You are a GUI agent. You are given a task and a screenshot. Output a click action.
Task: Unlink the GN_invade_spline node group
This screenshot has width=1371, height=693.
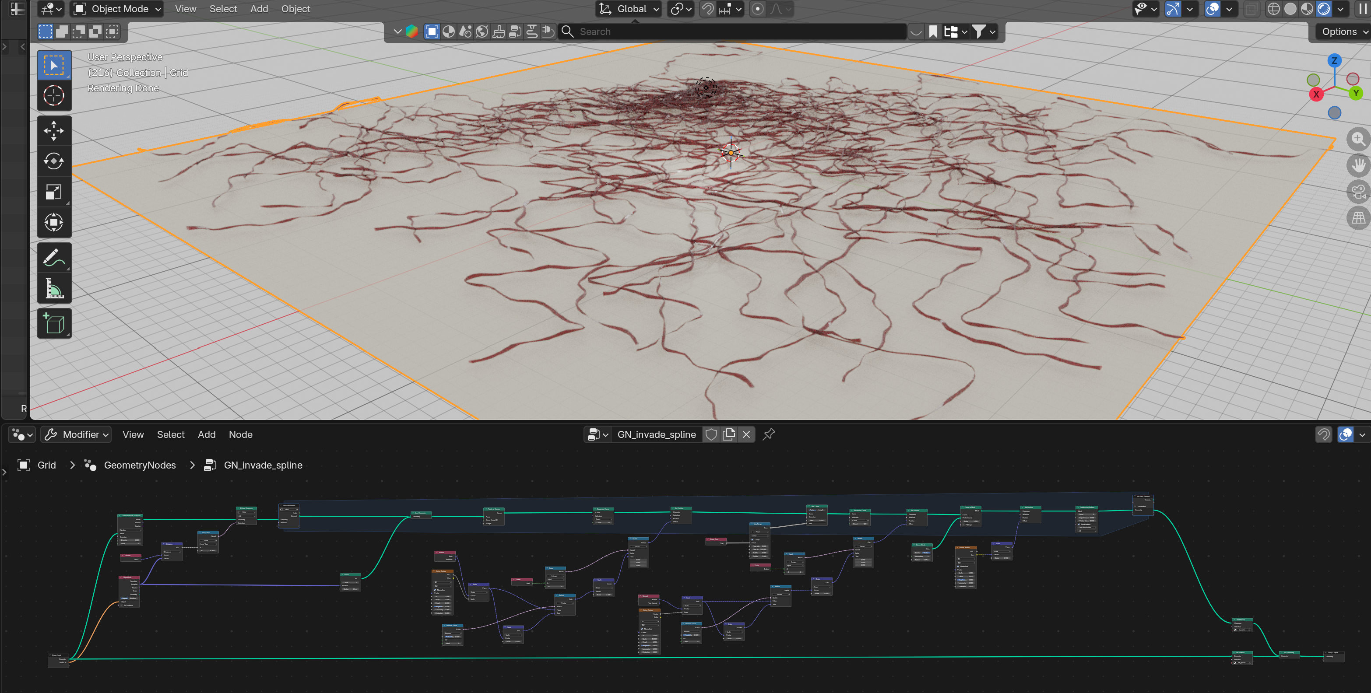746,434
